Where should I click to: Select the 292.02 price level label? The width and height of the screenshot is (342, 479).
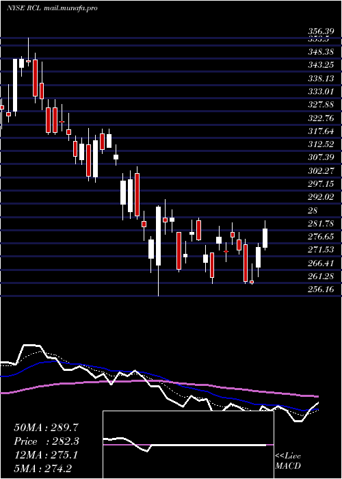321,197
